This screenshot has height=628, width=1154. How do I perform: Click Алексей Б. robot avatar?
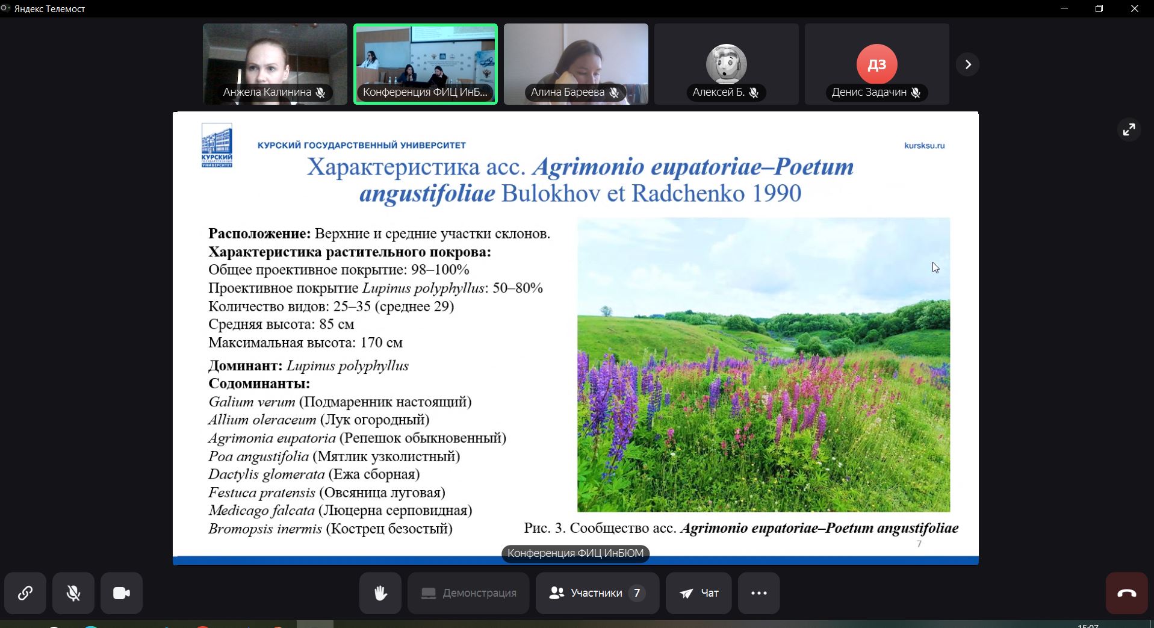click(x=727, y=63)
